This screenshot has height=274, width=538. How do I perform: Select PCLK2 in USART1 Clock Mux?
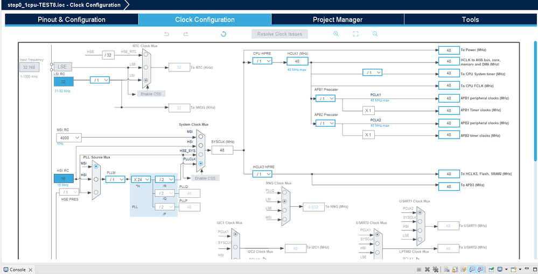tap(420, 212)
